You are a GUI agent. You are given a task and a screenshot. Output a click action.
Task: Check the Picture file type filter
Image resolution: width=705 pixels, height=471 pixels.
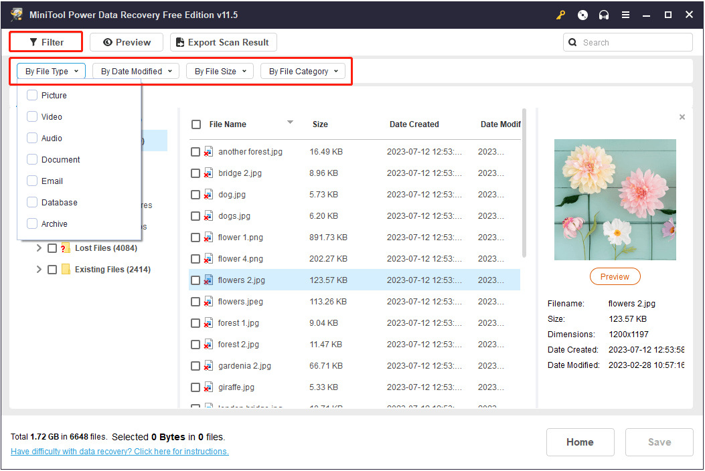click(x=32, y=95)
